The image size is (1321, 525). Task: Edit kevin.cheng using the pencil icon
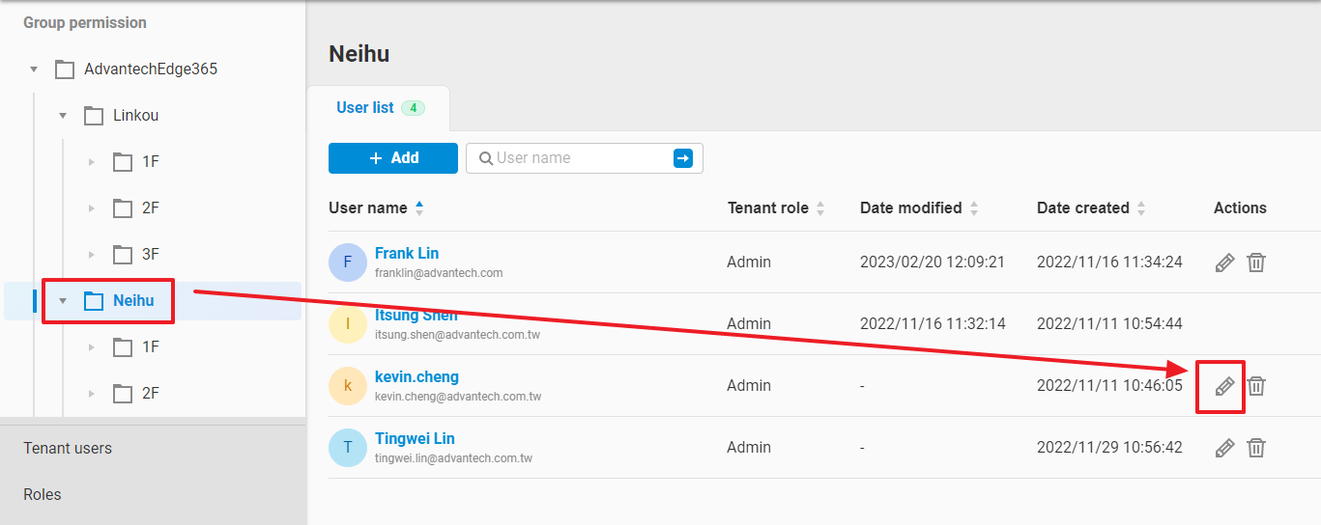1224,386
